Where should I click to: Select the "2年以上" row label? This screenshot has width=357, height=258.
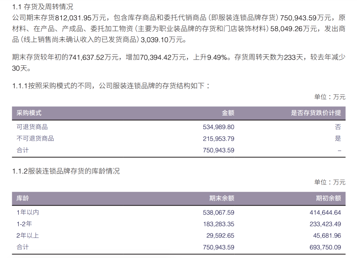[28, 236]
